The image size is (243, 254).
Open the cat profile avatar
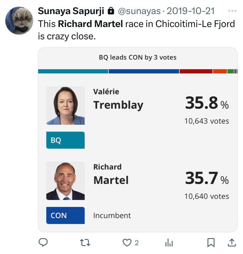[19, 21]
